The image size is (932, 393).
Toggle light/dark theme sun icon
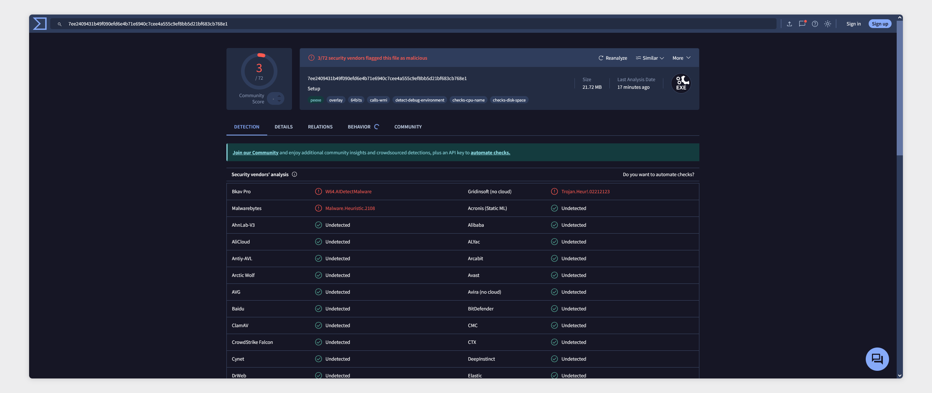pos(828,24)
